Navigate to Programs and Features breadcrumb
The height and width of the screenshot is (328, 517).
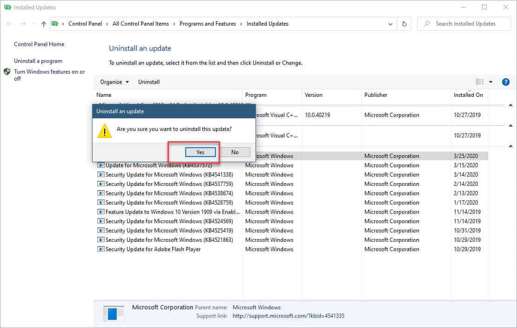click(208, 24)
